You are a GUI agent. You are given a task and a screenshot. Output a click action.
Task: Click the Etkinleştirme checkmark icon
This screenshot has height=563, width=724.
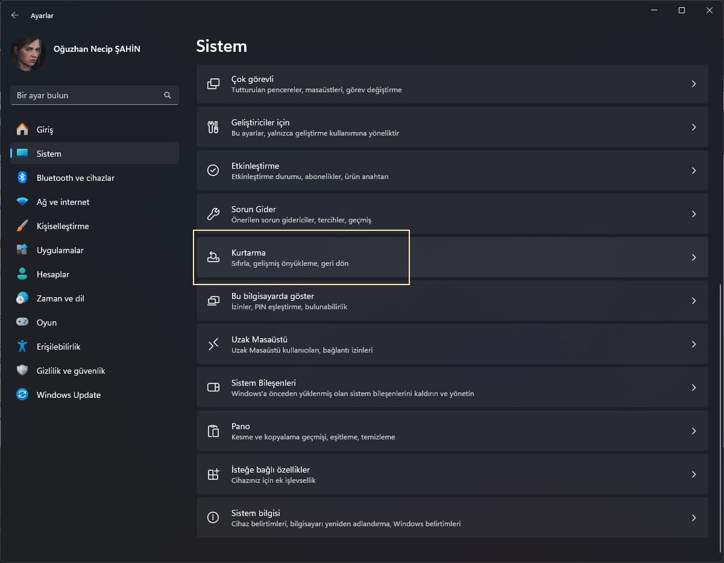tap(213, 171)
